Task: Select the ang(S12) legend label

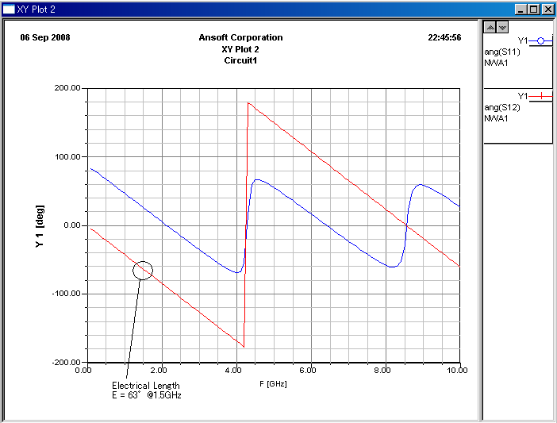Action: click(x=502, y=107)
